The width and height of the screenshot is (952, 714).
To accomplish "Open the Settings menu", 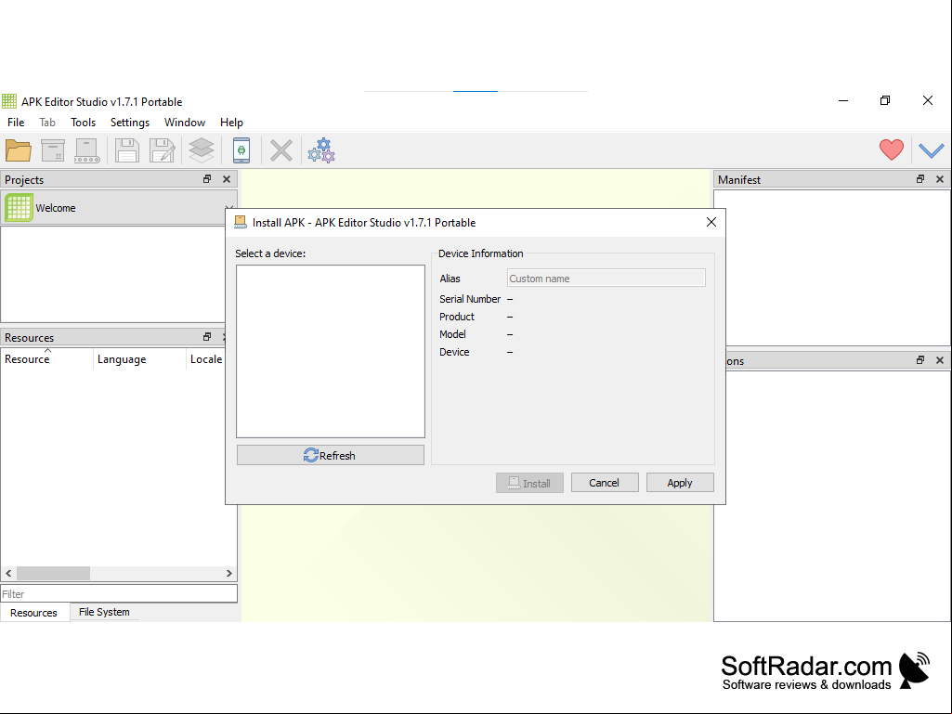I will point(130,122).
